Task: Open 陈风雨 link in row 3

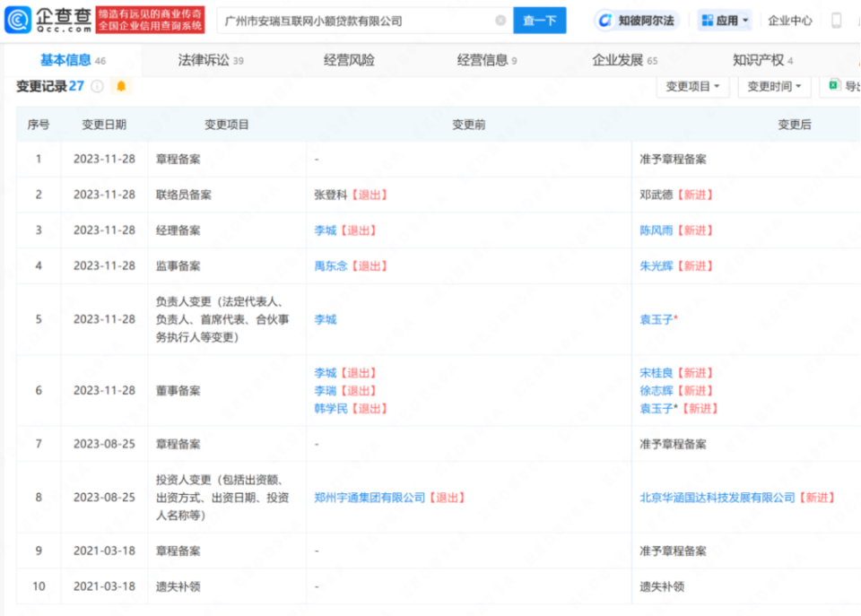Action: coord(657,230)
